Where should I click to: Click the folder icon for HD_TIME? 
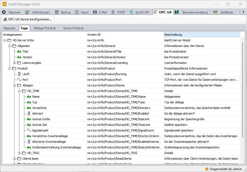pyautogui.click(x=24, y=91)
